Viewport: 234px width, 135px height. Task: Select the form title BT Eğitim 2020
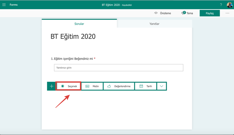tap(73, 36)
